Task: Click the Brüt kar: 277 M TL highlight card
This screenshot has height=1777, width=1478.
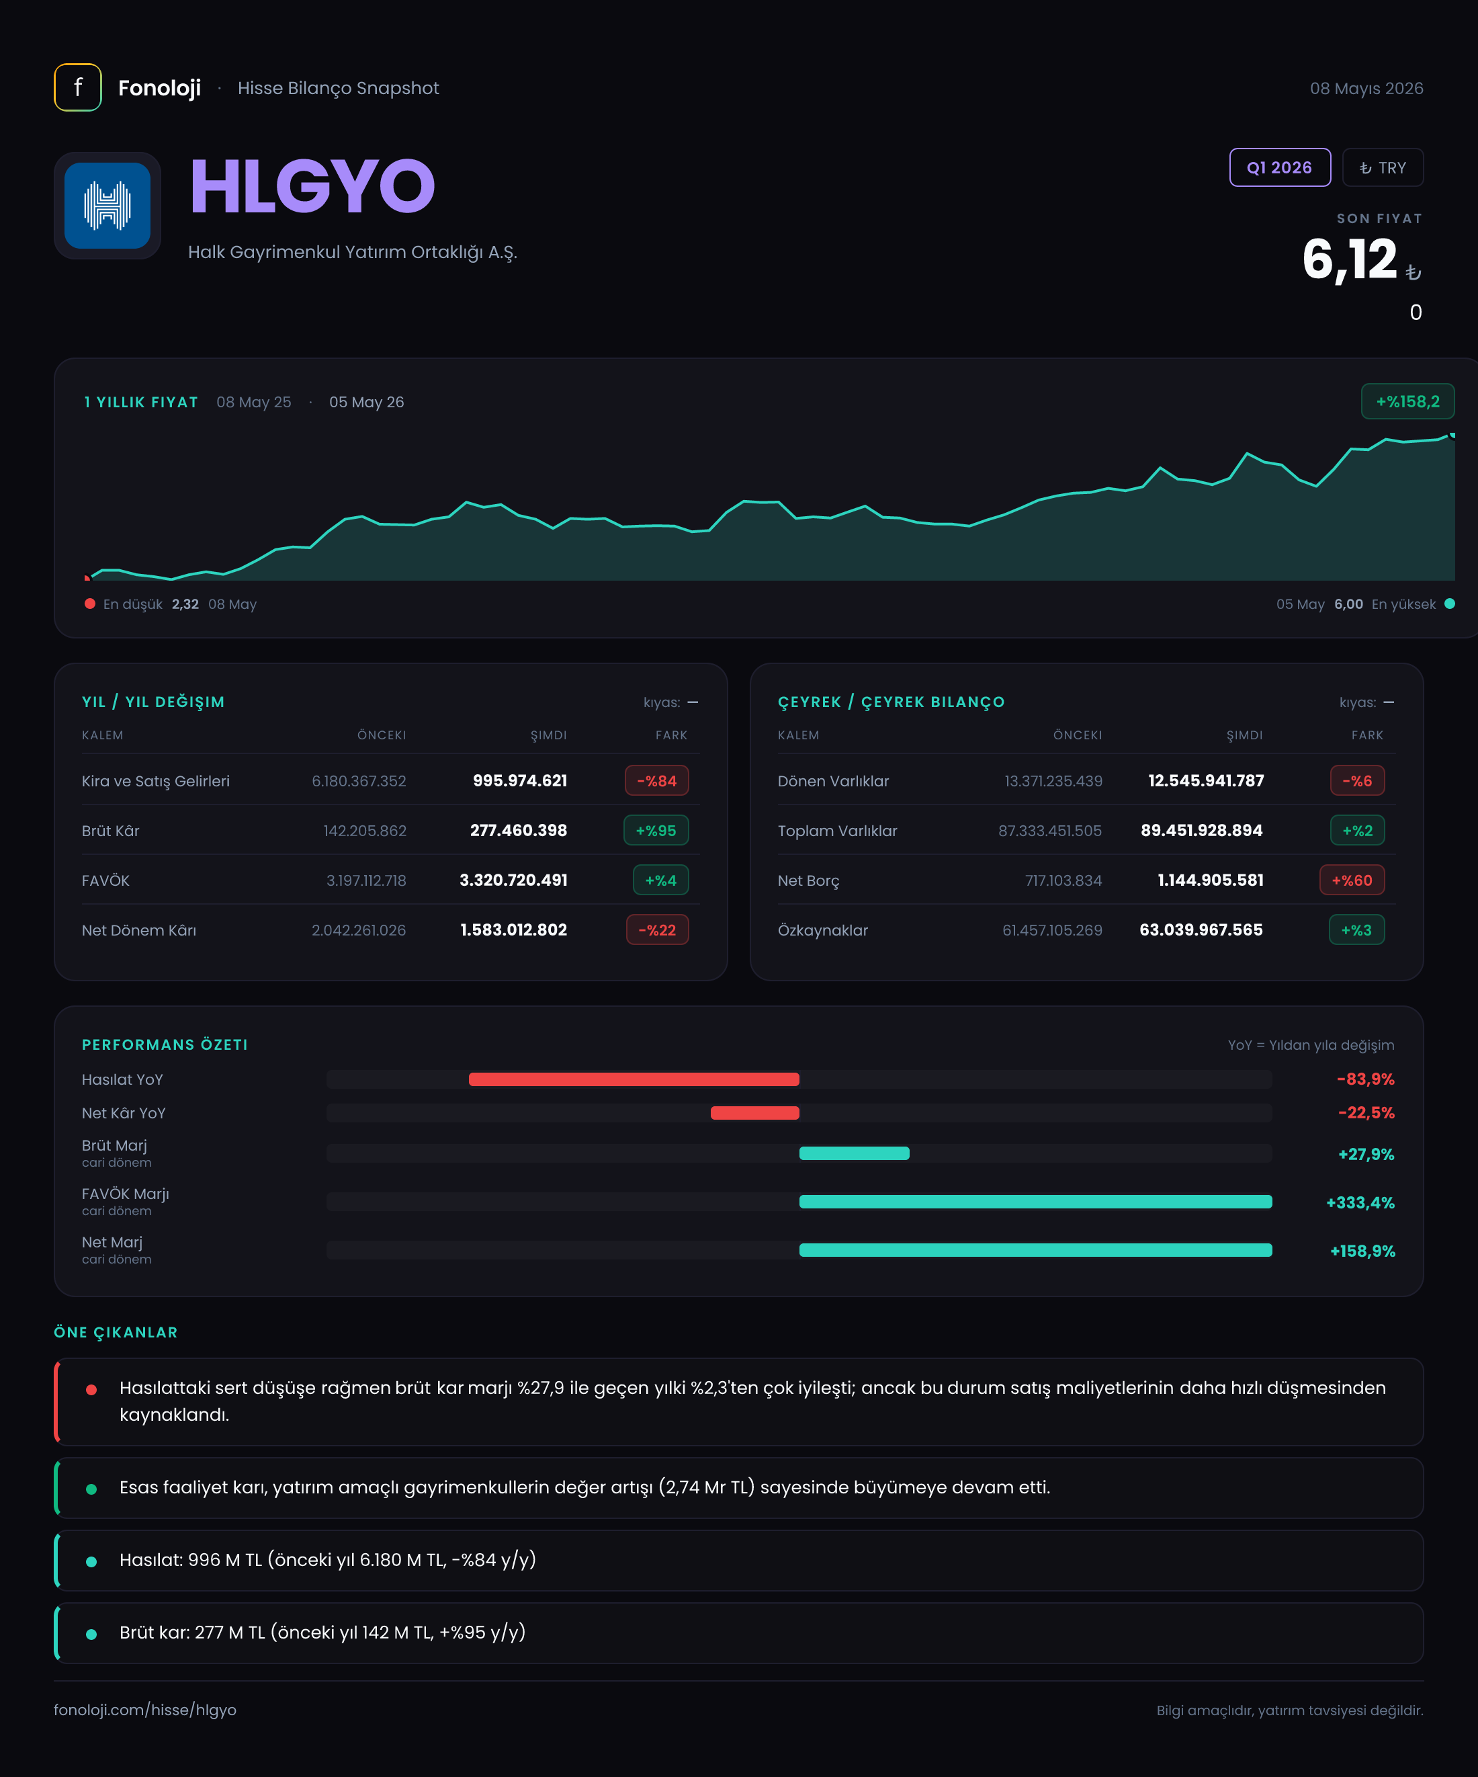Action: 738,1633
